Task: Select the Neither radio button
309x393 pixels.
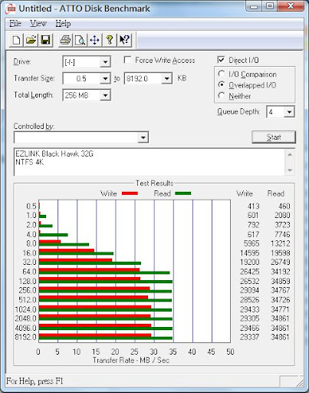Action: pyautogui.click(x=222, y=96)
